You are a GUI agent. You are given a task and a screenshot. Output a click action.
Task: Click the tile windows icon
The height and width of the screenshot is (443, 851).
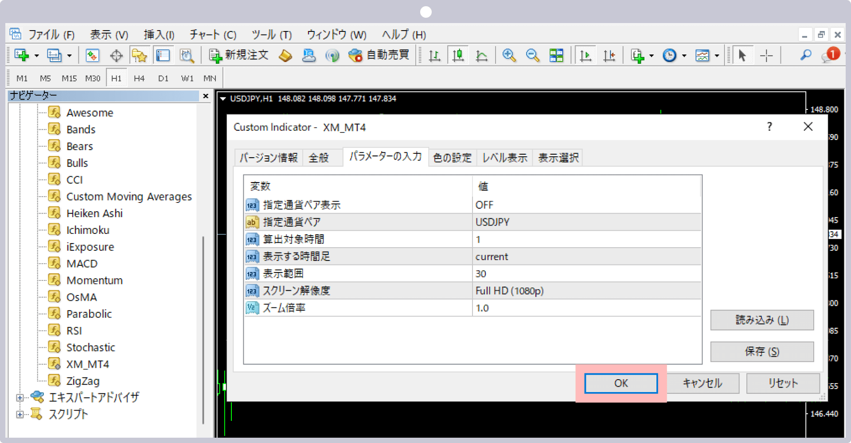[556, 55]
